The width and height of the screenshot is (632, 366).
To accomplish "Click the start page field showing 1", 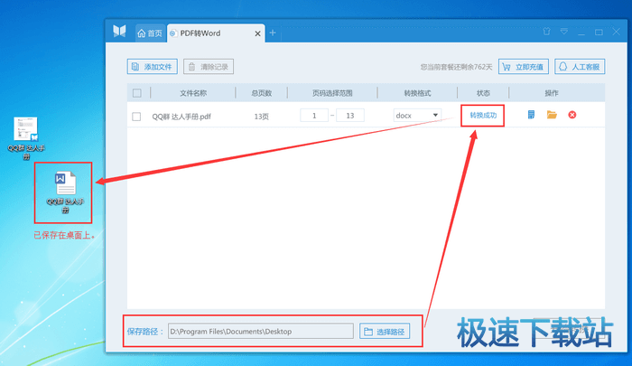I will pyautogui.click(x=314, y=116).
